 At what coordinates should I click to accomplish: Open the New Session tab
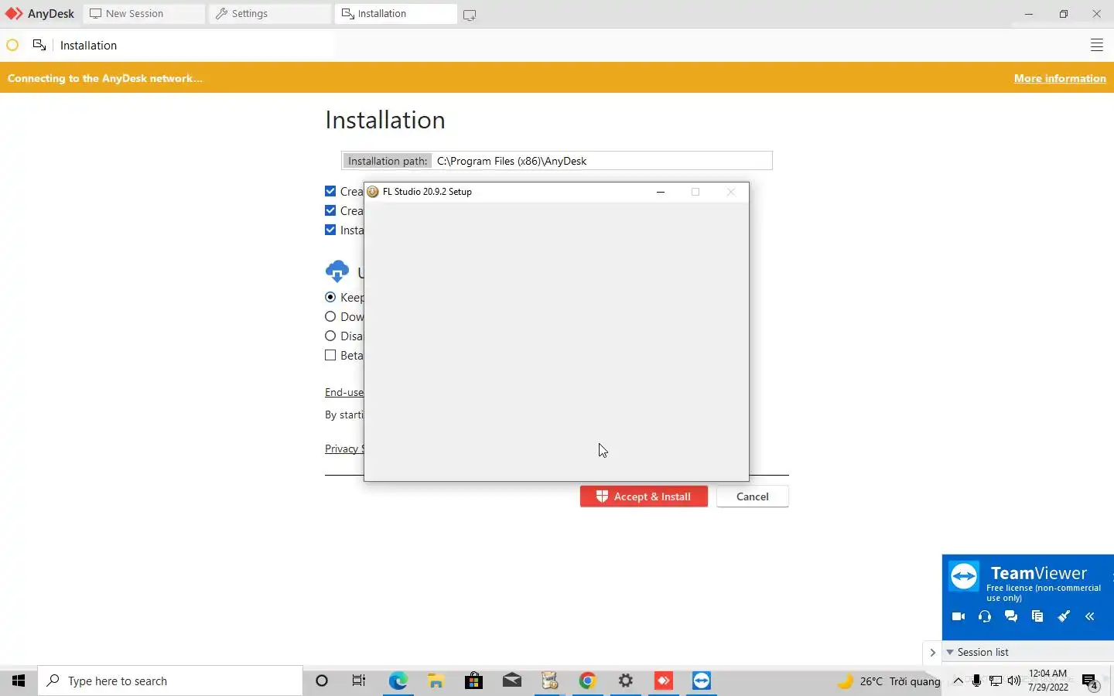pyautogui.click(x=144, y=14)
